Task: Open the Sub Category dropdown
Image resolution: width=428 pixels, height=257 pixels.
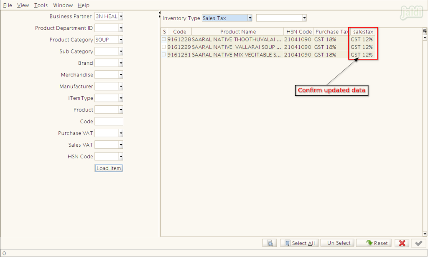Action: pos(121,51)
